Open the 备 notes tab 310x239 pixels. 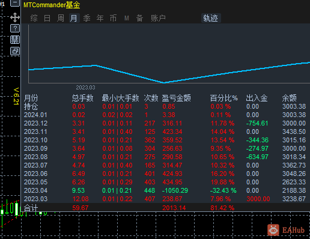tap(139, 18)
